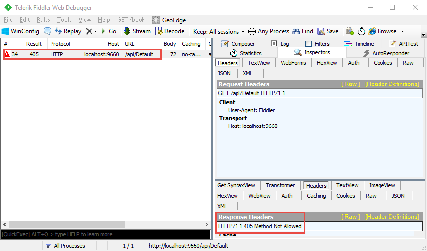The image size is (427, 251).
Task: Open the View menu
Action: point(85,20)
